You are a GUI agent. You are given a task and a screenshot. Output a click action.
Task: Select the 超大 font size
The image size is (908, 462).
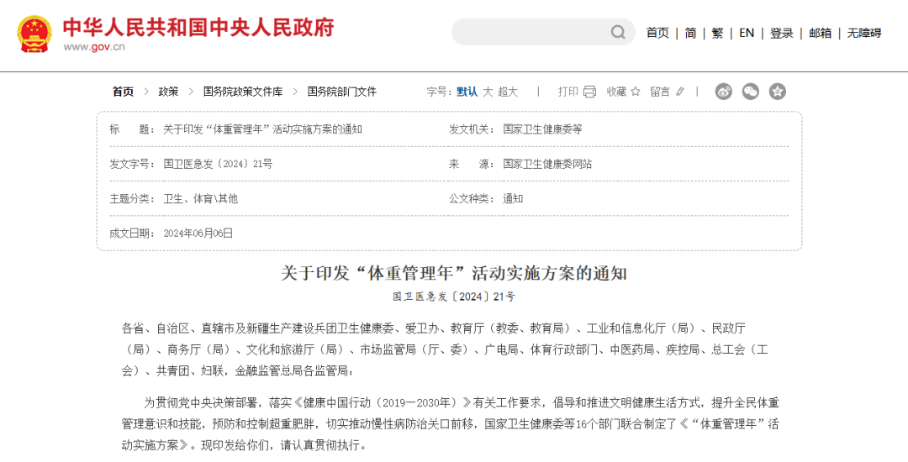point(508,92)
